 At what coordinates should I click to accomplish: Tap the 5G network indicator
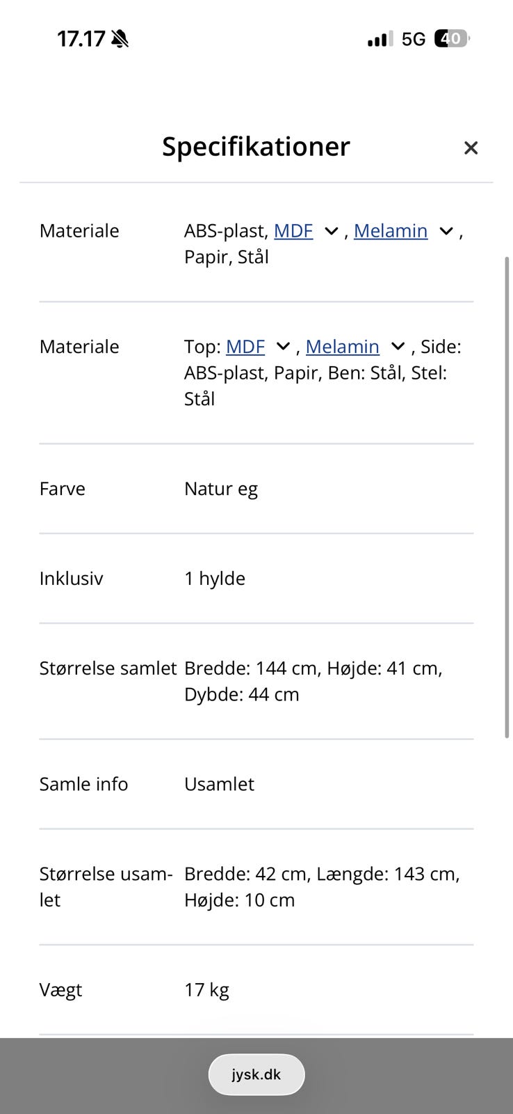click(413, 38)
